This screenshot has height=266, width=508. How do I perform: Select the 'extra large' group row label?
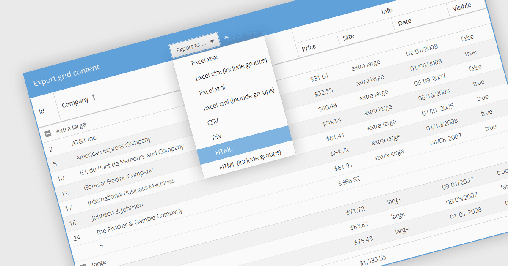[71, 128]
